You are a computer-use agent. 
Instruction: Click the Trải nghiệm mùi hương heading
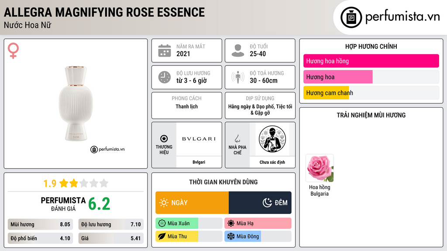[371, 115]
